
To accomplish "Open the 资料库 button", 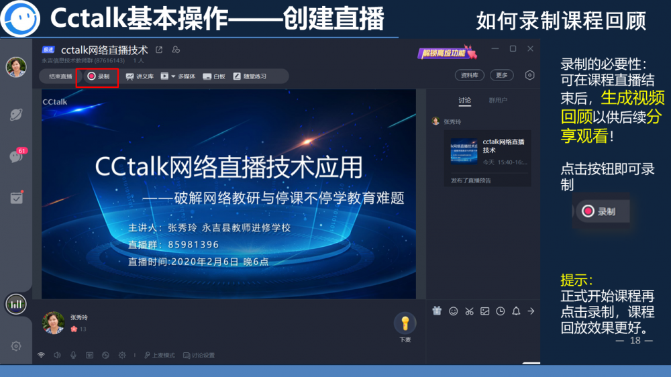I will pos(470,75).
